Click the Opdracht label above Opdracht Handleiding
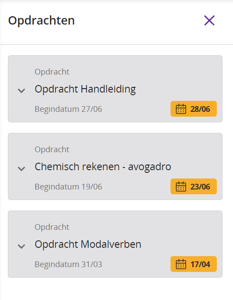This screenshot has width=233, height=300. pos(52,72)
